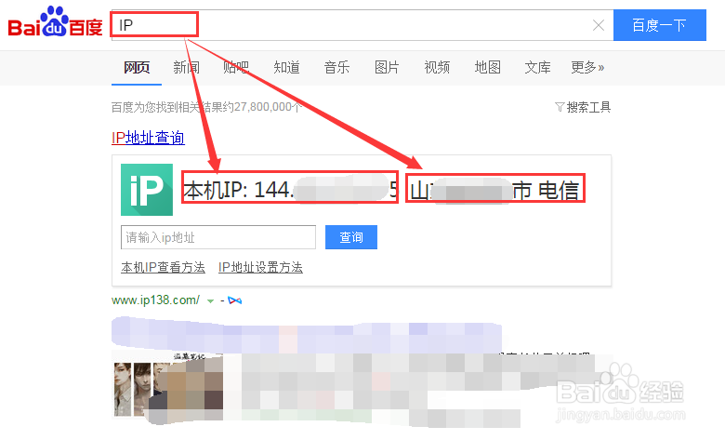Open the 视频 tab
The height and width of the screenshot is (440, 725).
437,68
